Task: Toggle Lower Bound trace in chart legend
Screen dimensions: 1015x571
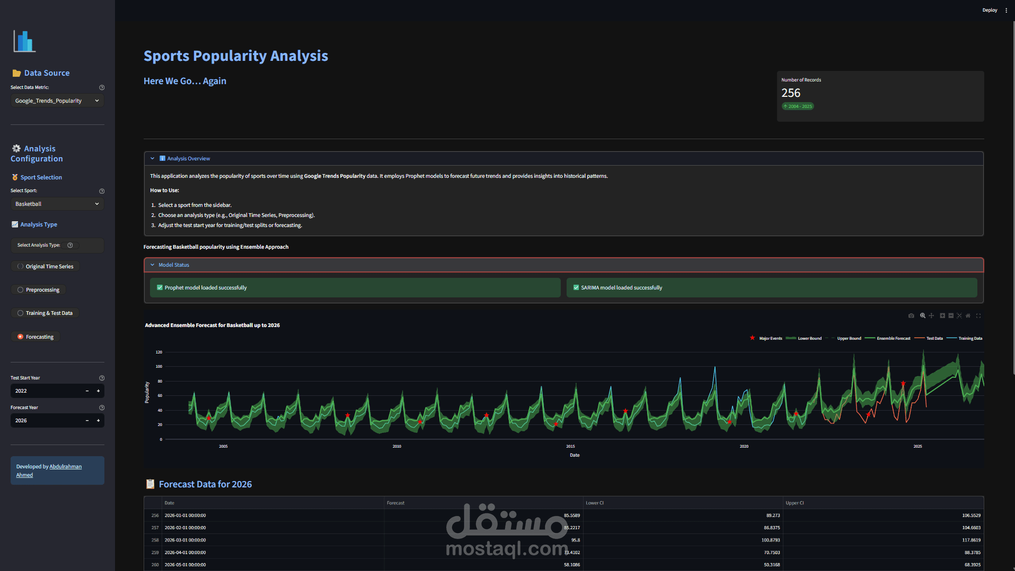Action: 804,338
